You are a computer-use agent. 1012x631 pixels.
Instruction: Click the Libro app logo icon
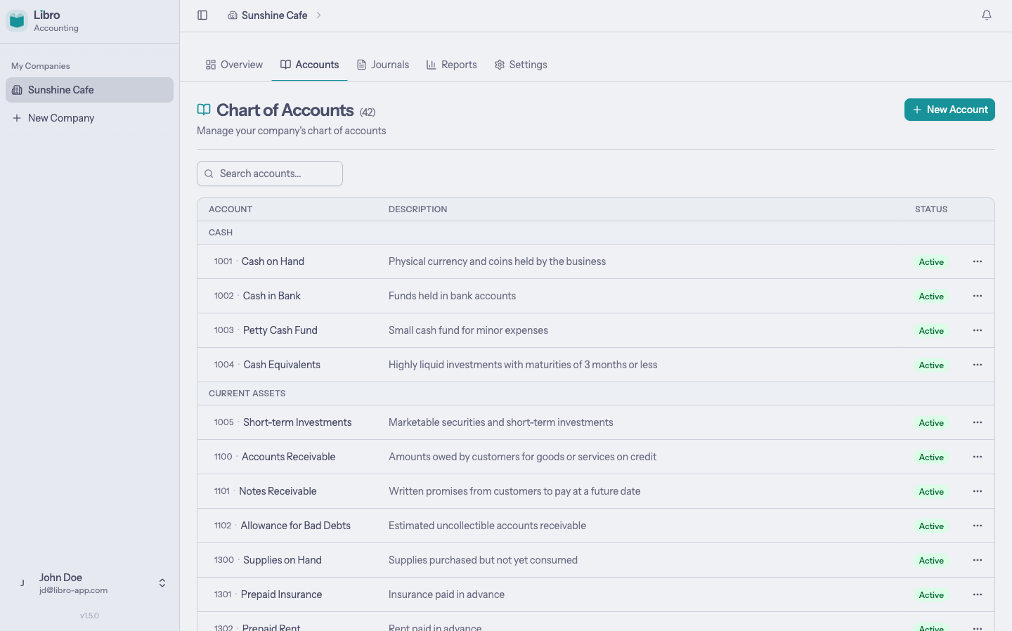tap(17, 20)
